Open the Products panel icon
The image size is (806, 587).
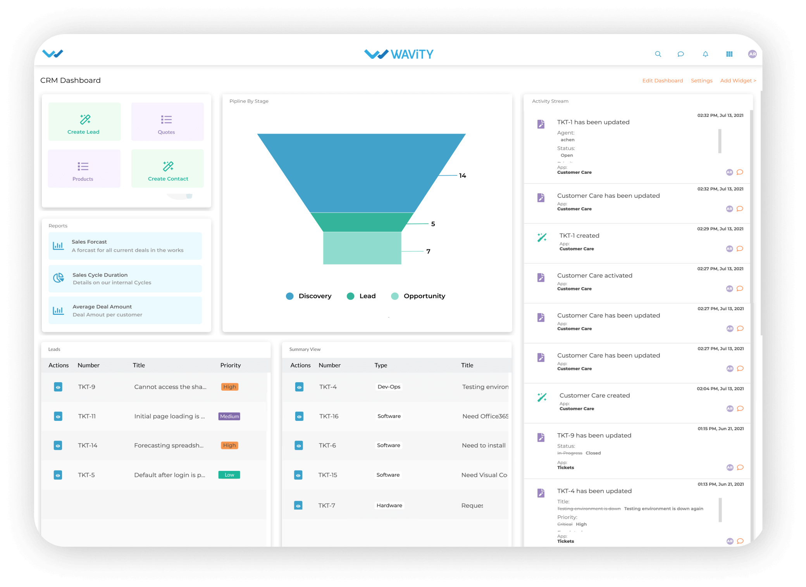coord(83,167)
